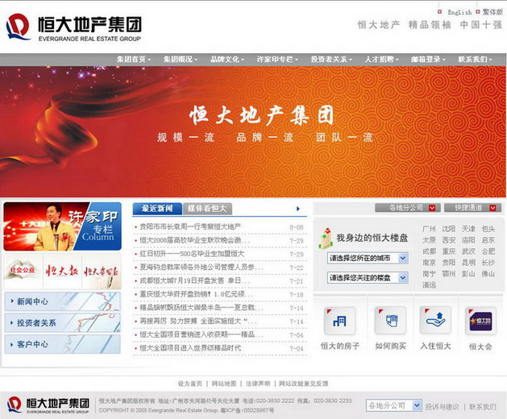
Task: Open the 恒大会 card icon
Action: point(480,321)
